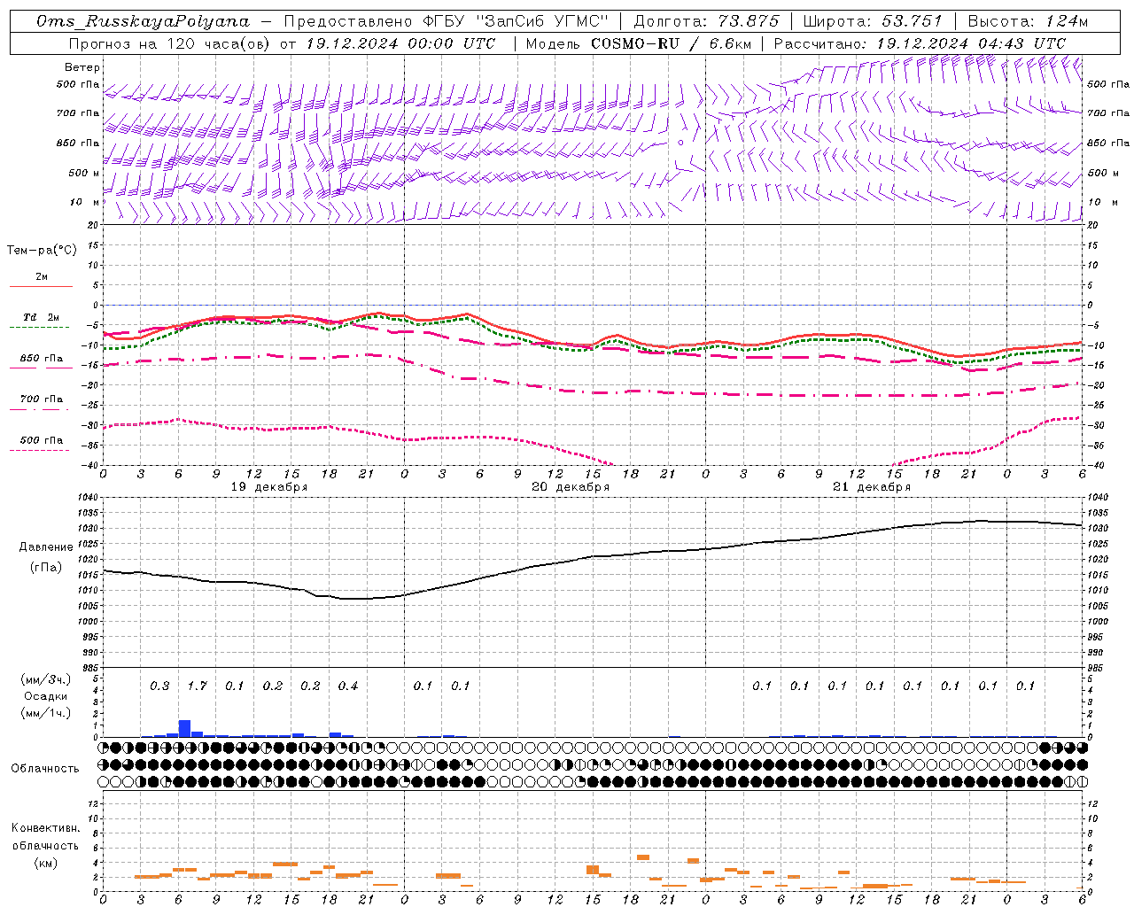The image size is (1134, 907).
Task: Select the Облачность row label
Action: pyautogui.click(x=45, y=769)
